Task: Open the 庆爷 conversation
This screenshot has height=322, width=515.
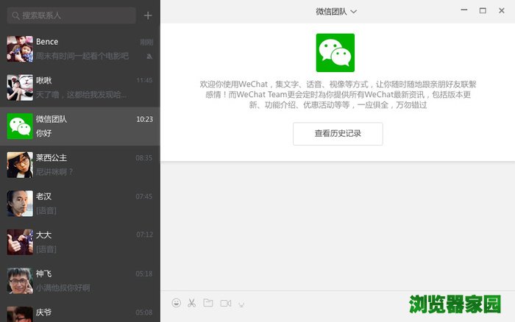Action: [80, 312]
